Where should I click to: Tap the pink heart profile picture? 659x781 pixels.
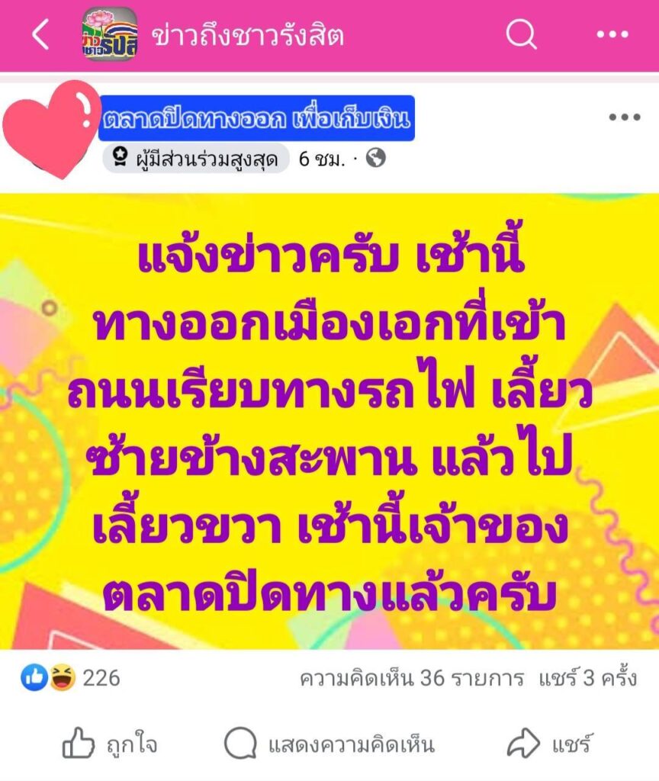click(x=51, y=129)
